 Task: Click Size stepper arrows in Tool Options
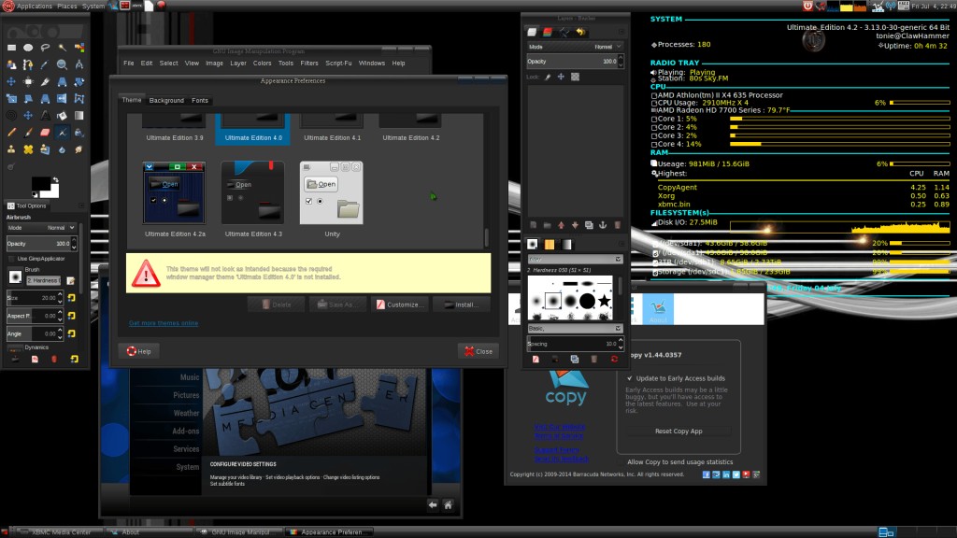click(60, 298)
